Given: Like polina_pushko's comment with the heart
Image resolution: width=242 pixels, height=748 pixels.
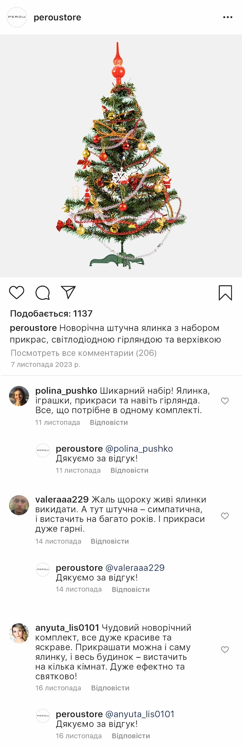Looking at the screenshot, I should 225,401.
